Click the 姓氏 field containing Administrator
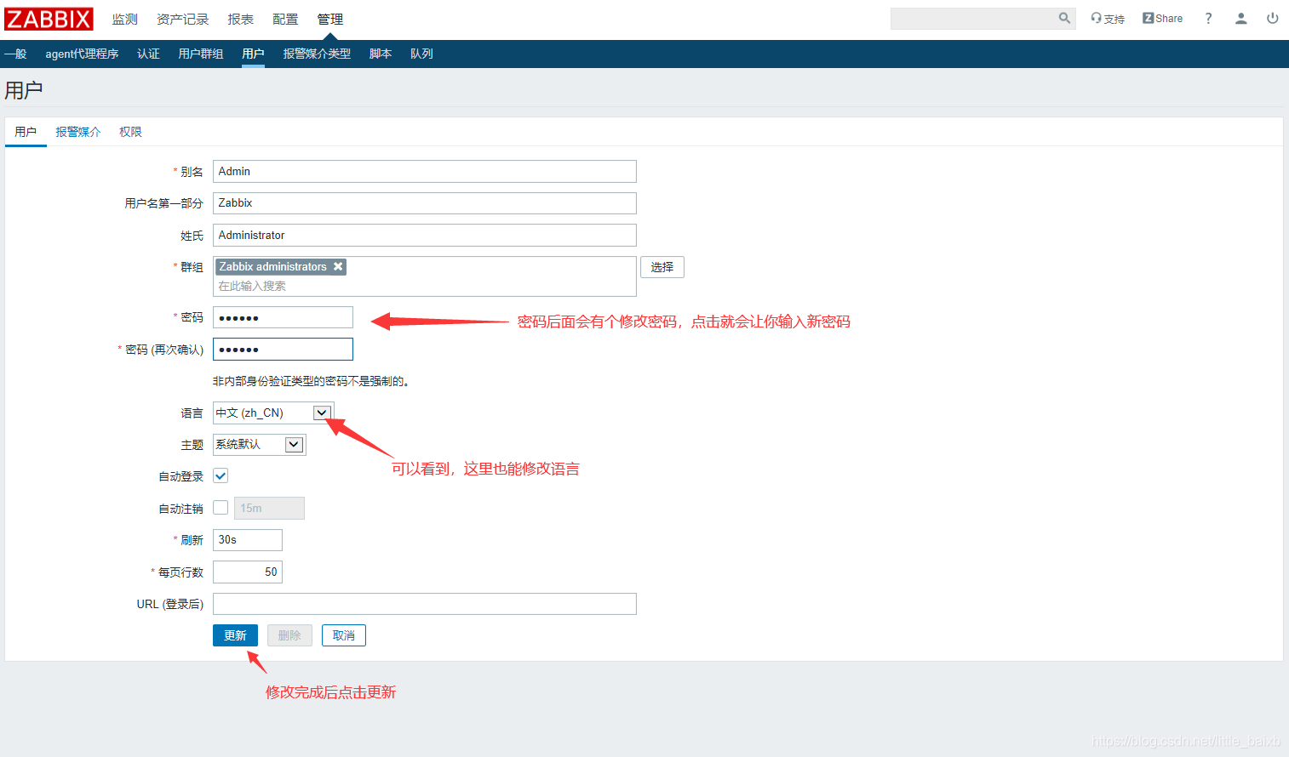 pos(425,235)
